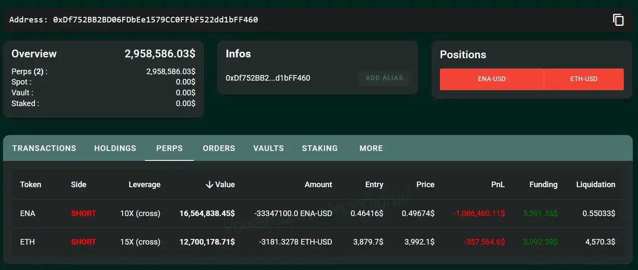Click the ENA token row
The height and width of the screenshot is (270, 638).
tap(28, 213)
